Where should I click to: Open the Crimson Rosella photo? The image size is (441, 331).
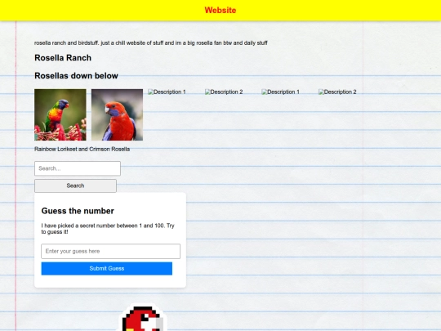[x=117, y=114]
